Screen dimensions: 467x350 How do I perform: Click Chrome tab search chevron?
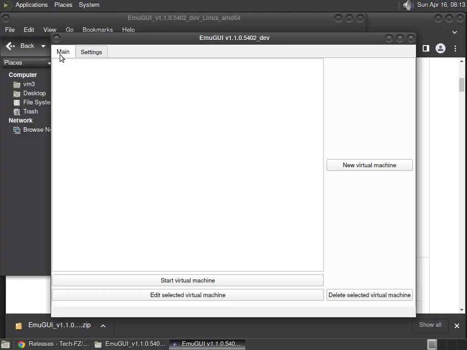[x=455, y=32]
